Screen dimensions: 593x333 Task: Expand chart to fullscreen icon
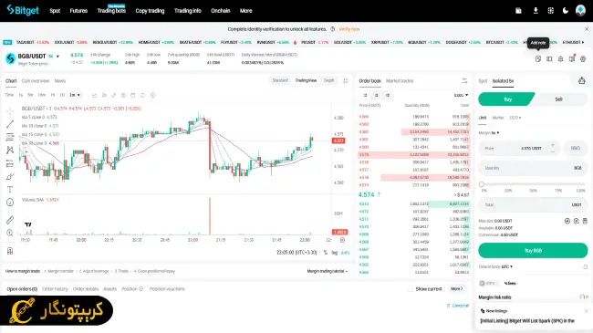coord(345,80)
